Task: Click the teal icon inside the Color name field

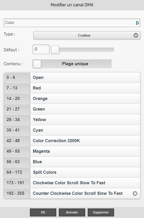Action: point(137,23)
